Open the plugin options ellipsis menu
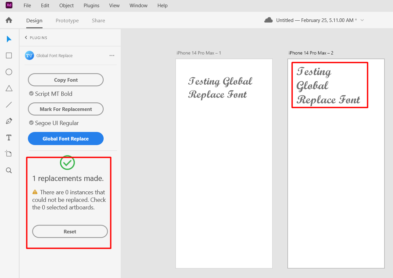 point(112,55)
